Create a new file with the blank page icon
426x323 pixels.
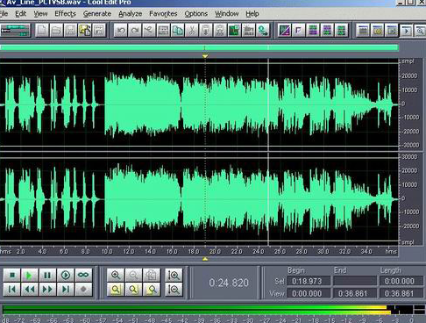pyautogui.click(x=42, y=31)
